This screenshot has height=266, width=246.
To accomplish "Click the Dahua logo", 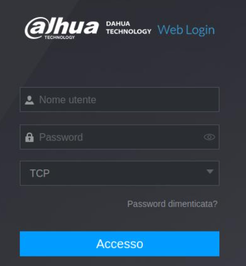I will point(62,28).
